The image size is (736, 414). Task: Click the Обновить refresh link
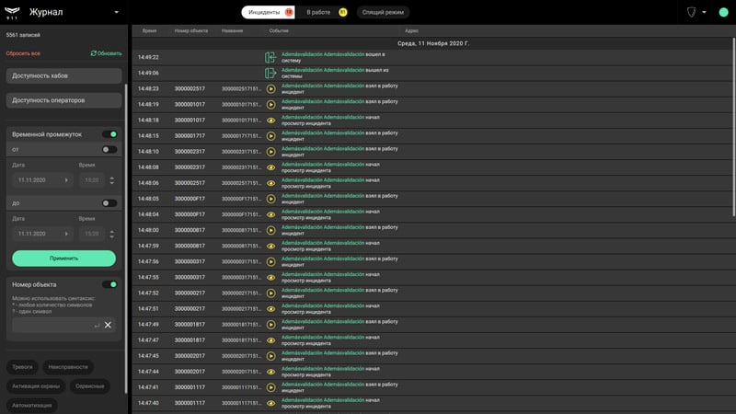pos(106,53)
